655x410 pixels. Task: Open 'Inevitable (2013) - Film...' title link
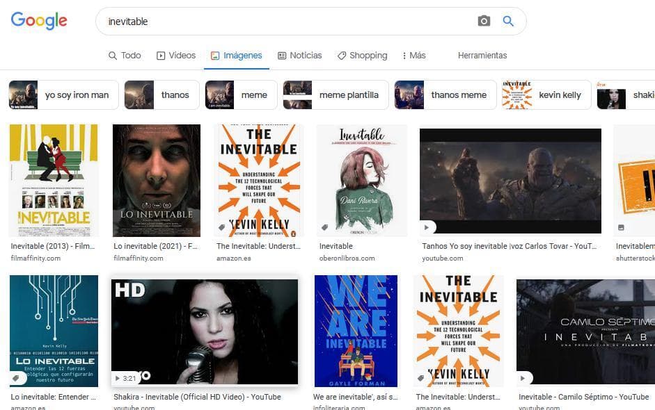pos(53,246)
